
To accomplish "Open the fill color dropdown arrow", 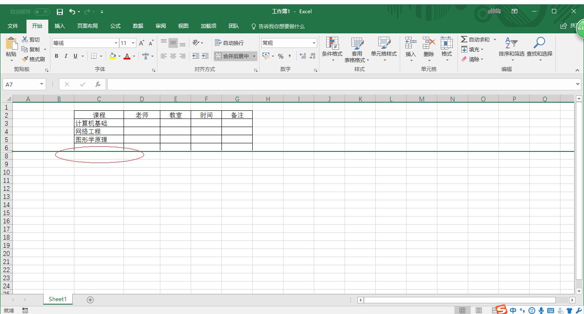I will (x=119, y=56).
